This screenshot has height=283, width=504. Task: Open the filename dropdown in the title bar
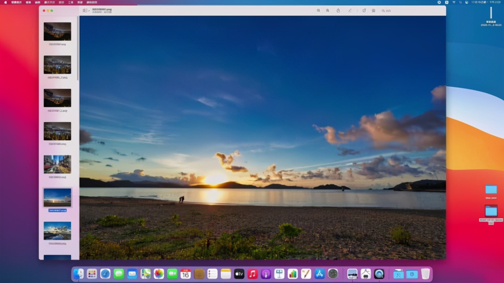(102, 9)
